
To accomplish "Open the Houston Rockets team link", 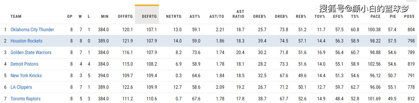I will (x=26, y=41).
